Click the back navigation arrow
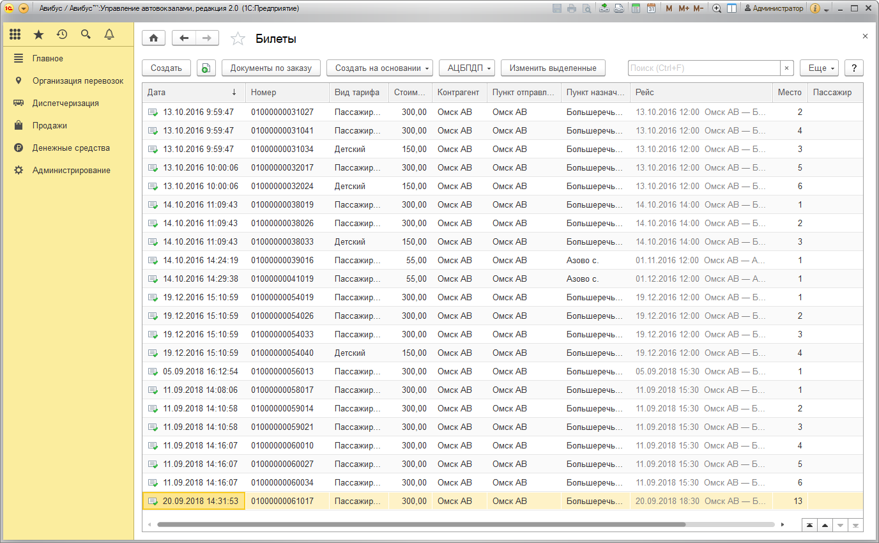The image size is (879, 543). (184, 38)
